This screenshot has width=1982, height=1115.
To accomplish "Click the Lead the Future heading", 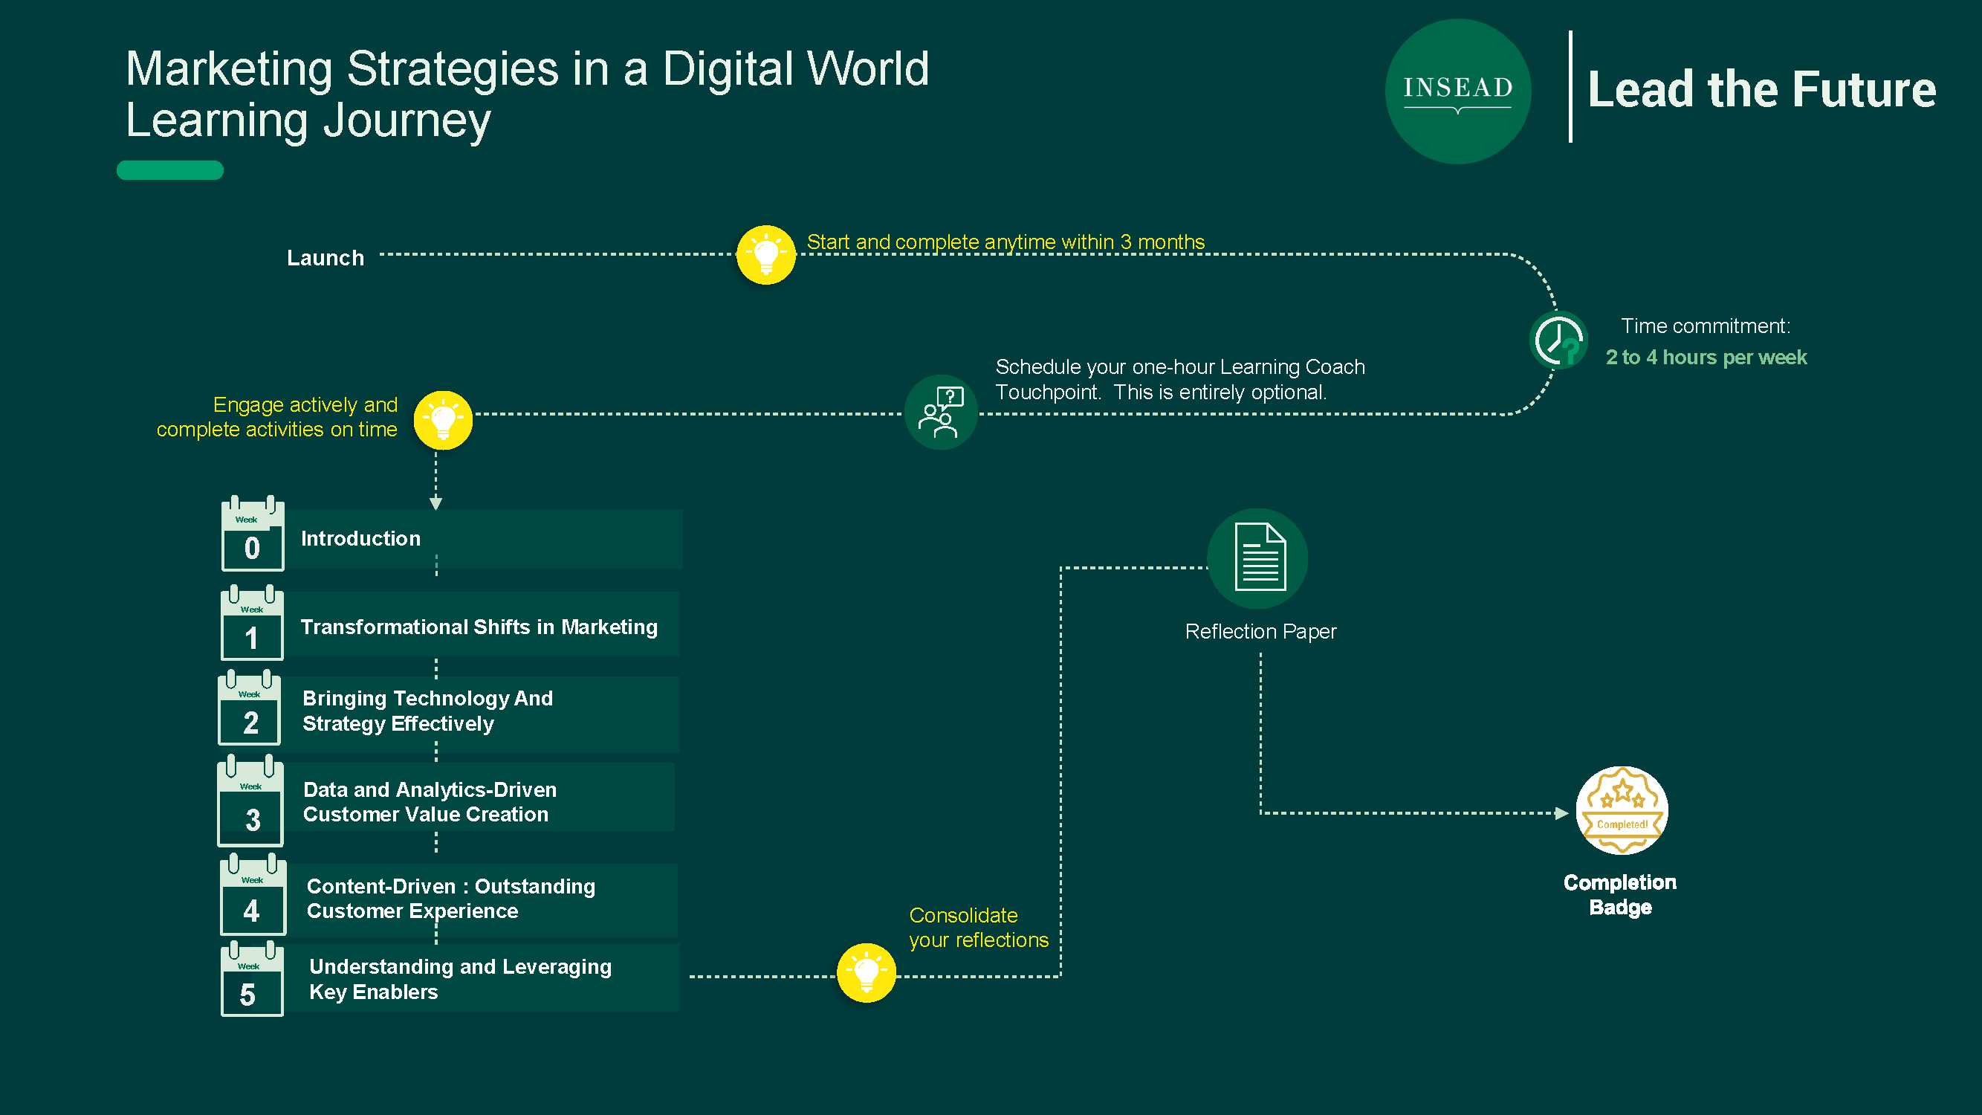I will 1762,89.
